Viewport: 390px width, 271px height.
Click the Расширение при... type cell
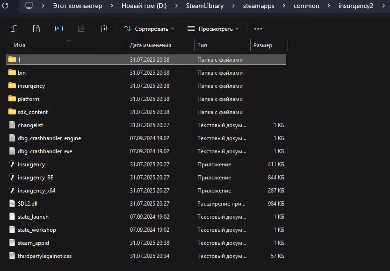click(221, 204)
